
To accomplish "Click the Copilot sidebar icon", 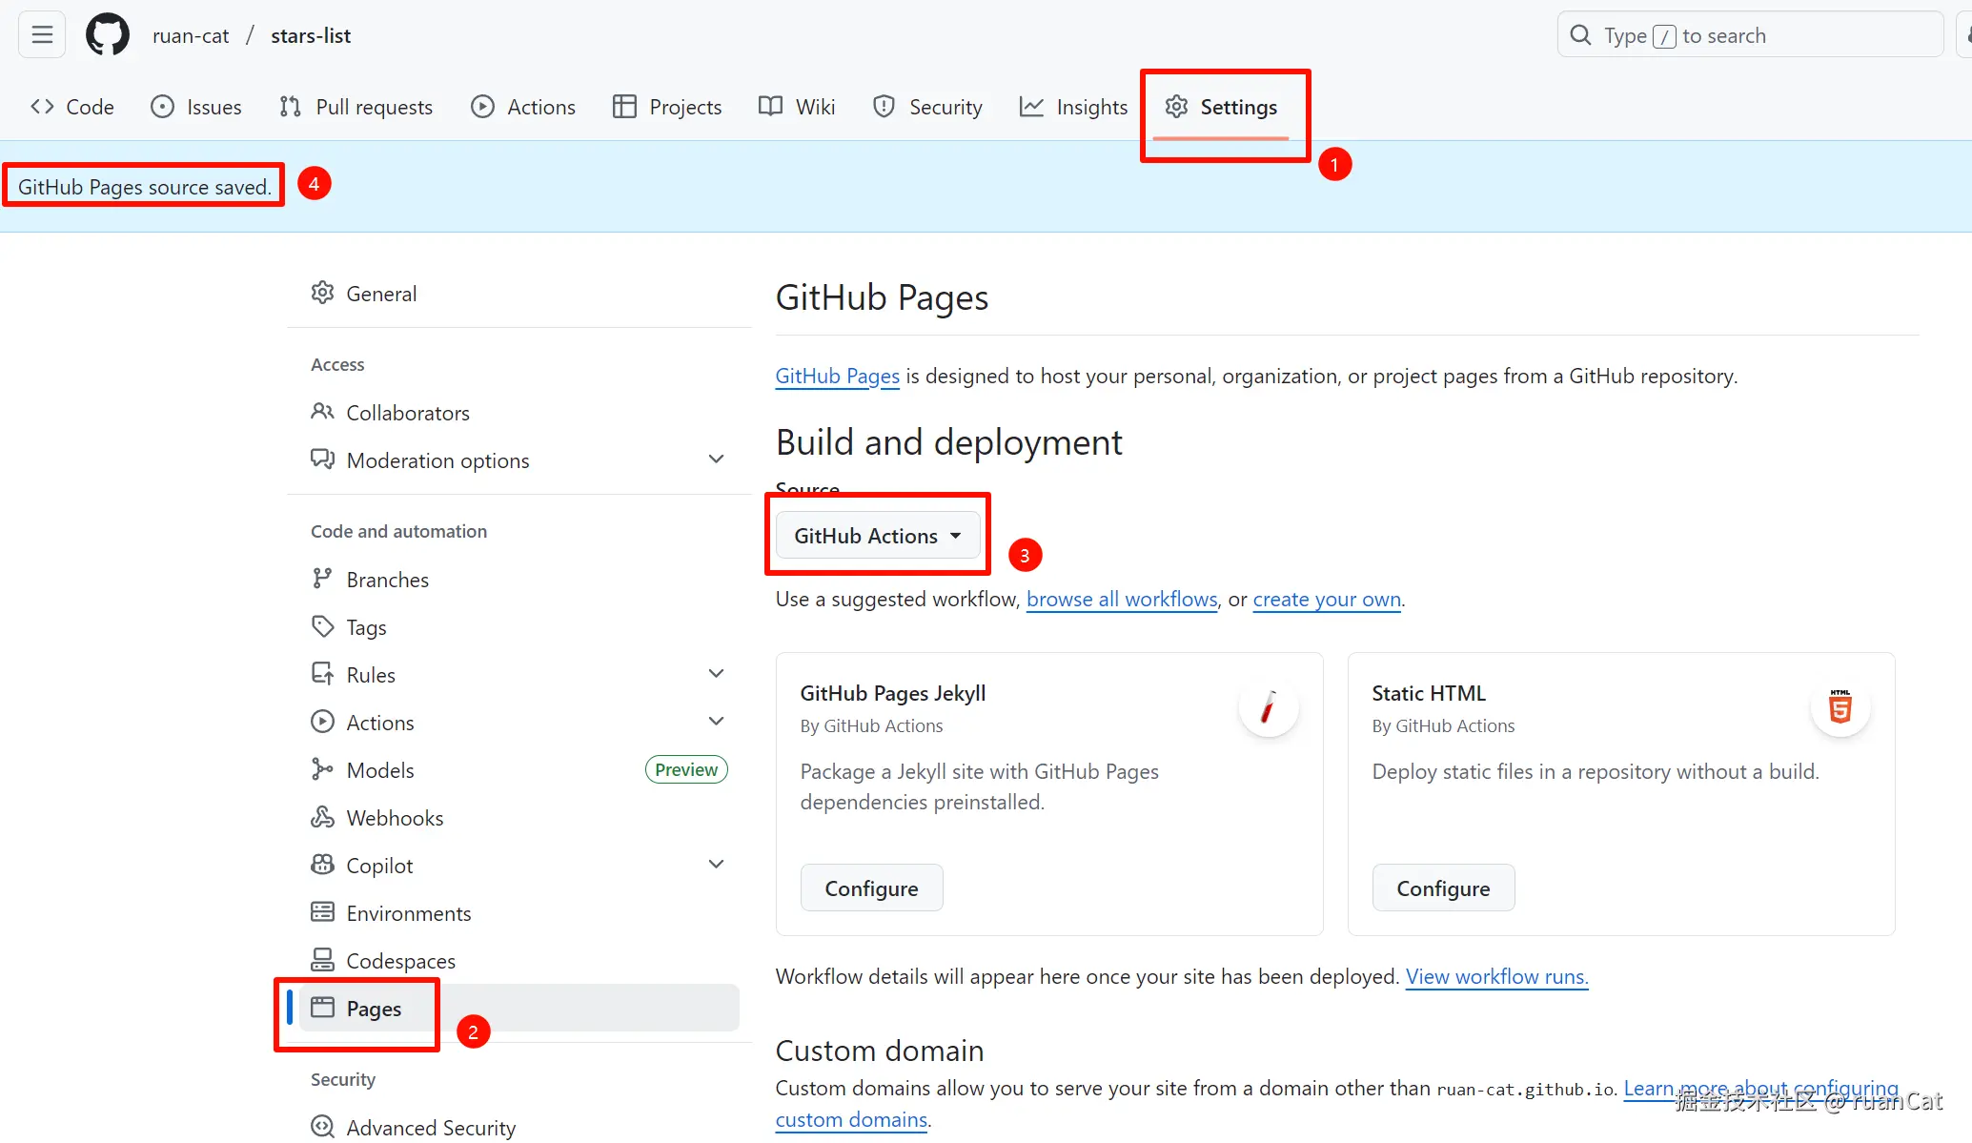I will tap(322, 865).
